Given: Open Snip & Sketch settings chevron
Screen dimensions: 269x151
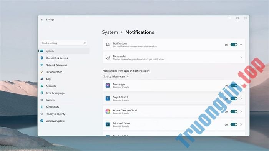Looking at the screenshot, I should pyautogui.click(x=241, y=98).
